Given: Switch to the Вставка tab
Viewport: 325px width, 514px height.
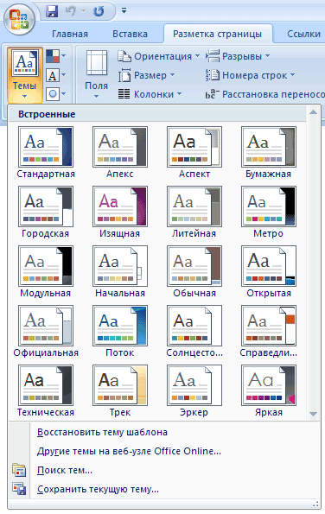Looking at the screenshot, I should (x=130, y=34).
